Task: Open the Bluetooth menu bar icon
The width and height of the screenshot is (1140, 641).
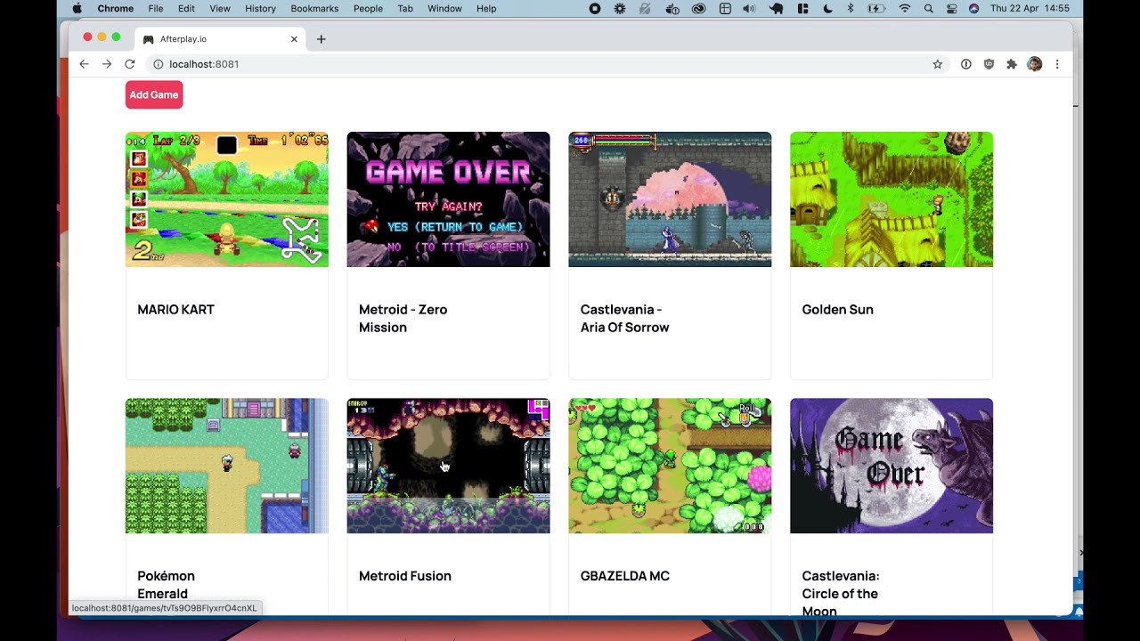Action: coord(851,8)
